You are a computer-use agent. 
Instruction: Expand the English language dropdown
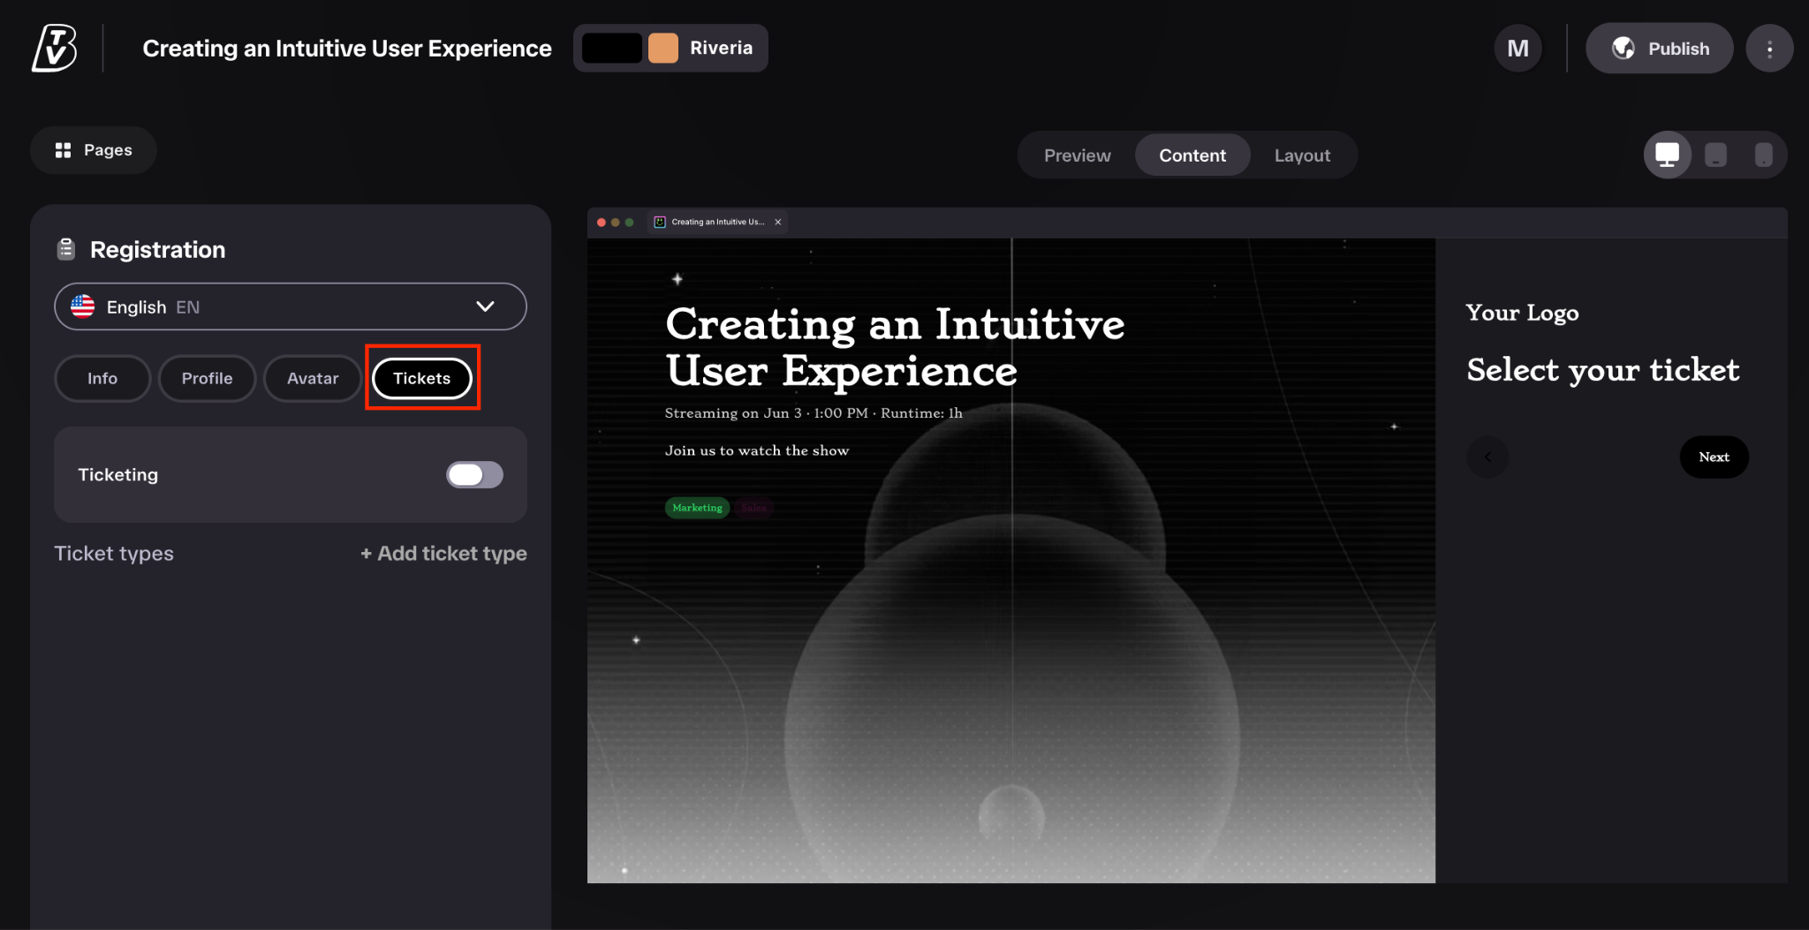coord(291,306)
